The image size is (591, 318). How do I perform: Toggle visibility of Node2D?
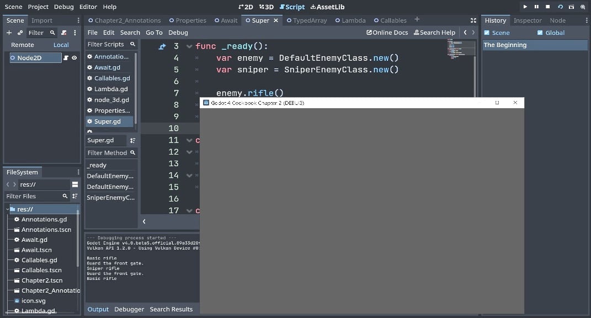tap(74, 58)
